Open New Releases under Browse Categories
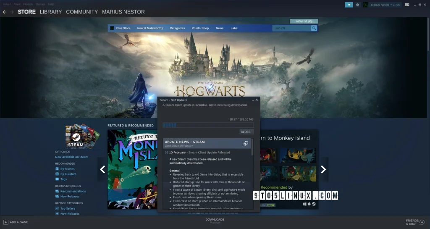Screen dimensions: 430x229 [x=70, y=213]
